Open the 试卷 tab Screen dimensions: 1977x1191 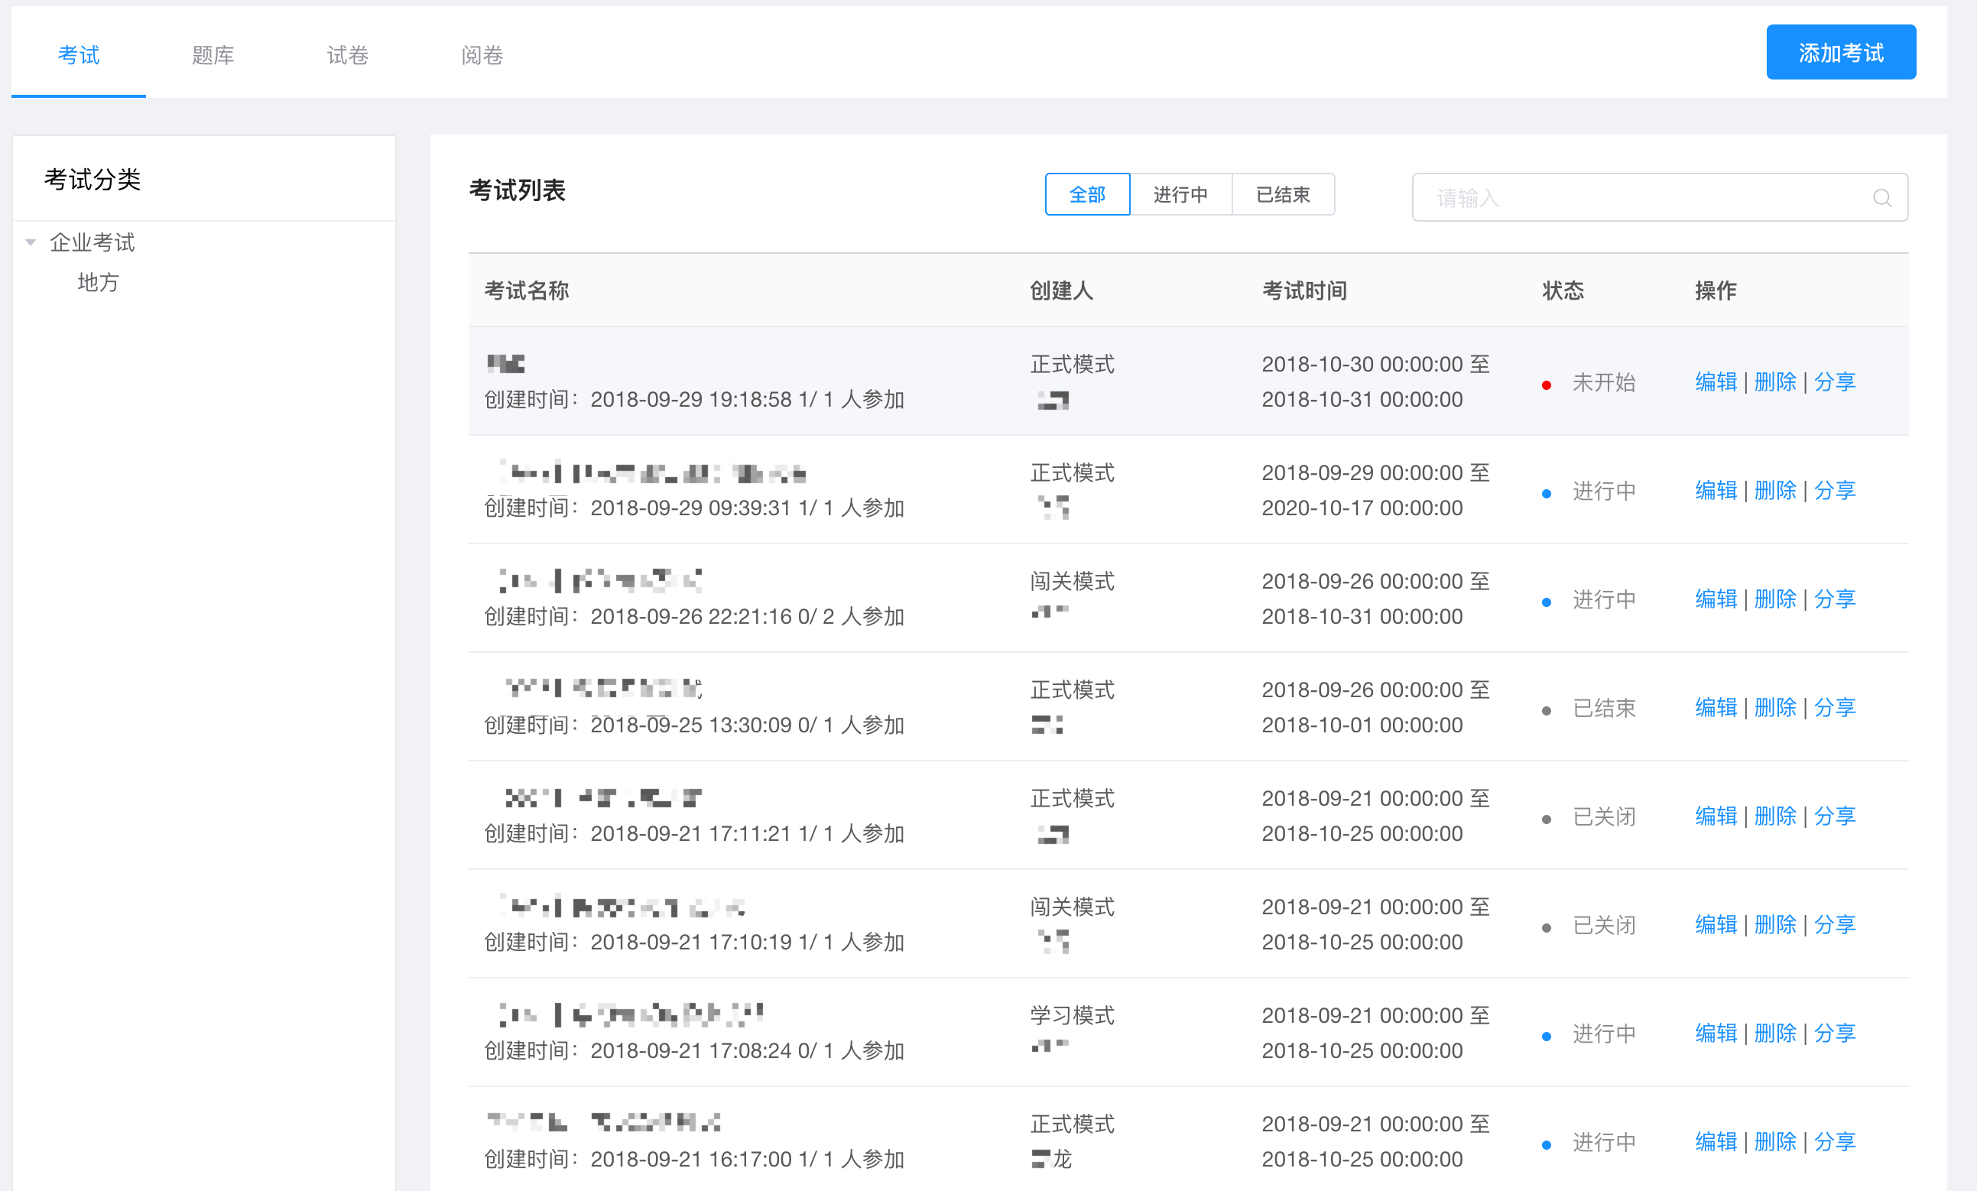[347, 54]
